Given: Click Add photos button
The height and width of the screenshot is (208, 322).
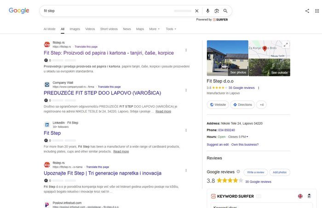Looking at the screenshot, I should pos(280,172).
